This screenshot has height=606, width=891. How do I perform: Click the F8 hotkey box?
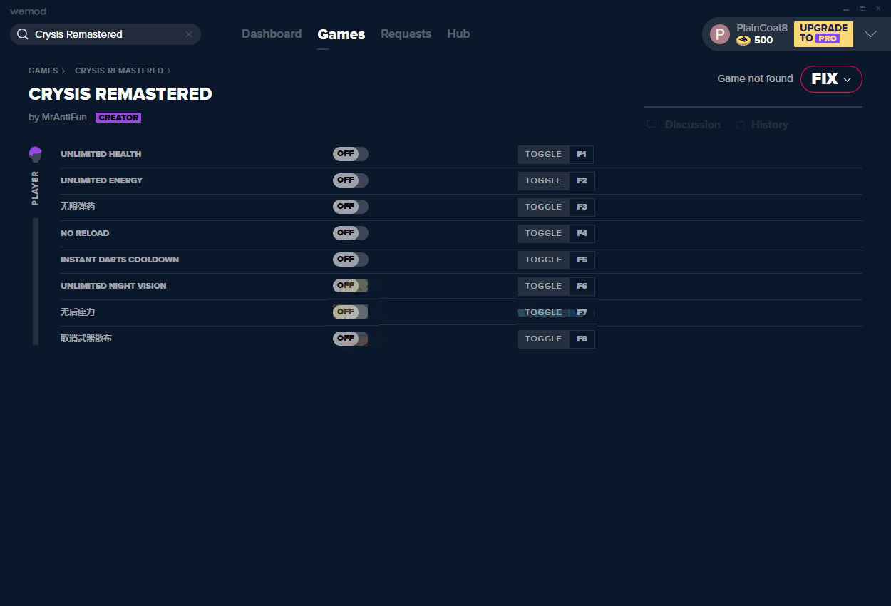tap(582, 339)
